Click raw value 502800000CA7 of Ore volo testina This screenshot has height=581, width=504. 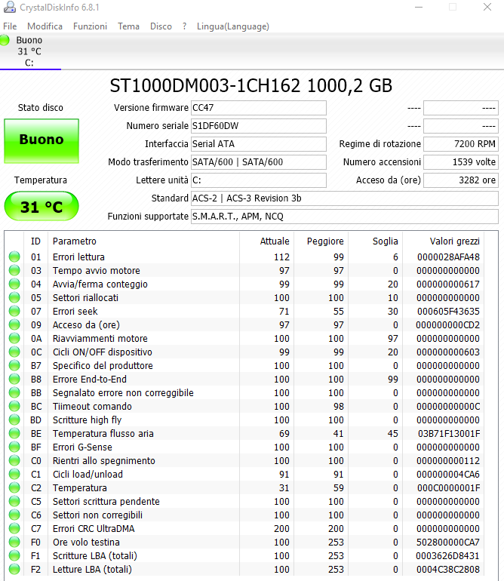[x=448, y=543]
